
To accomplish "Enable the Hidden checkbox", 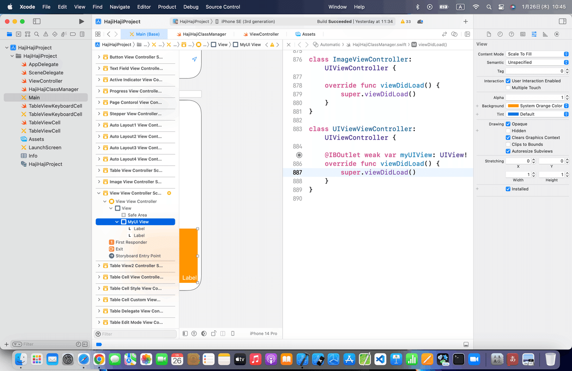I will (x=508, y=130).
